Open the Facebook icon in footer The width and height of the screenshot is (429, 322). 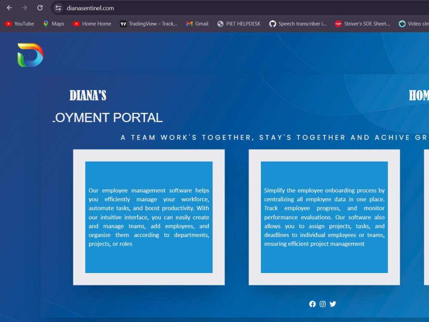pyautogui.click(x=312, y=304)
